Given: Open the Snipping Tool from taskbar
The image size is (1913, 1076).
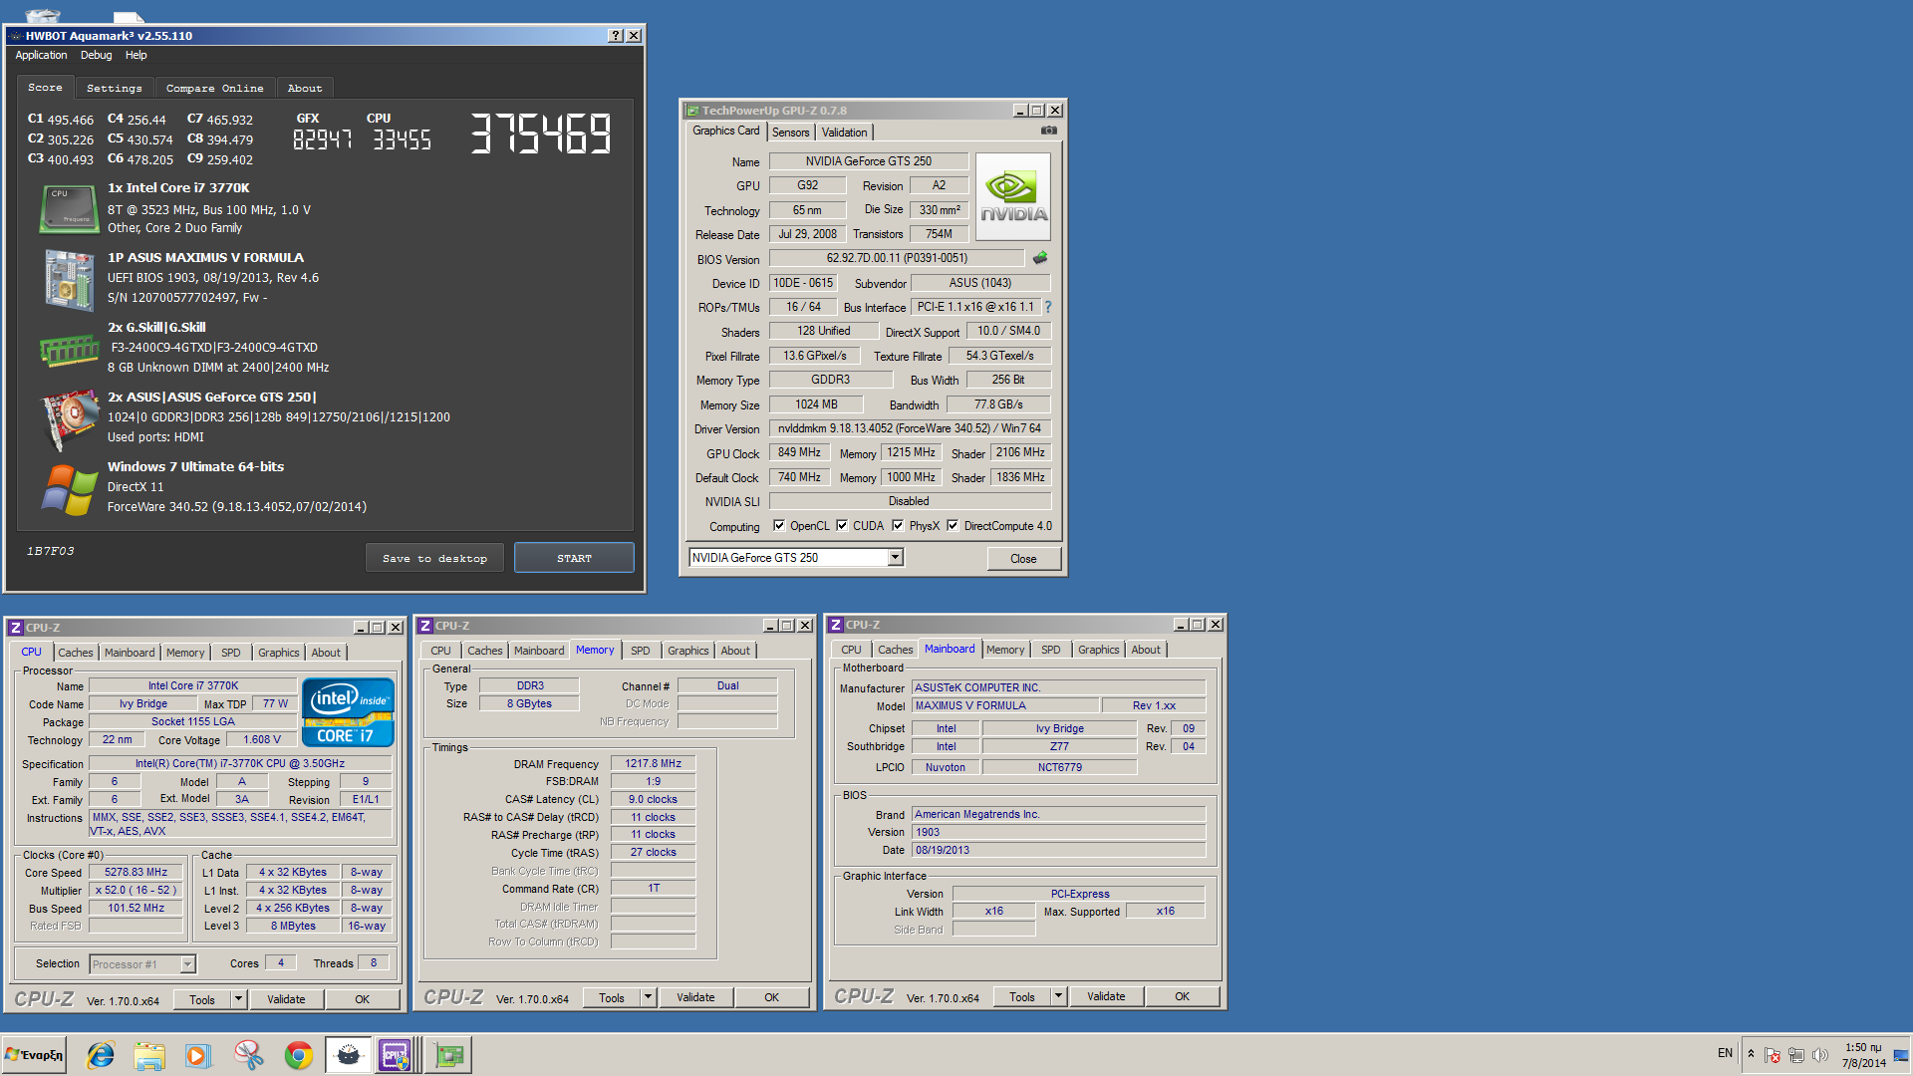Looking at the screenshot, I should point(248,1055).
